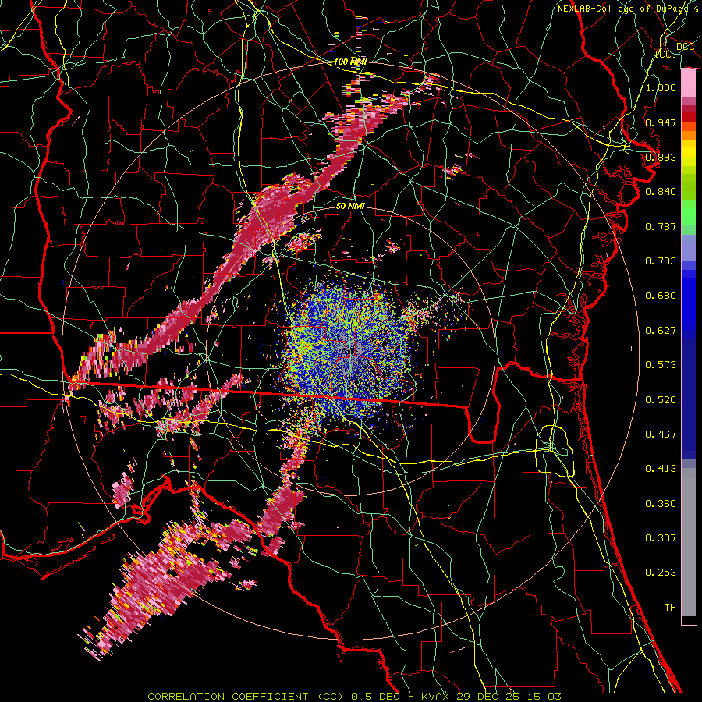Click the Correlation Coefficient KVAX caption
The height and width of the screenshot is (702, 702).
pyautogui.click(x=354, y=697)
